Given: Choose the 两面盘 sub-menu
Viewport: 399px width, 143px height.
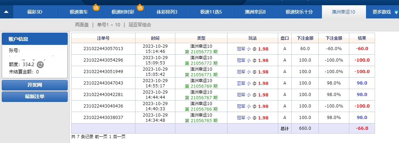Looking at the screenshot, I should click(82, 25).
